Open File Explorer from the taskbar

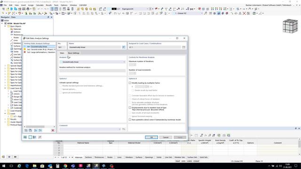pos(34,166)
